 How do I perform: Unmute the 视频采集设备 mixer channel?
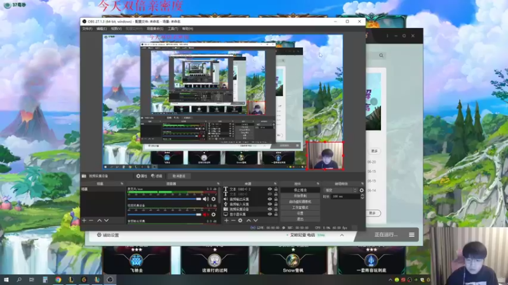click(x=206, y=215)
